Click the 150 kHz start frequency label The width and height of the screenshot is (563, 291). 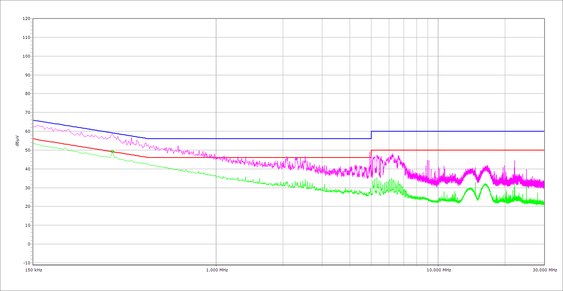[34, 270]
